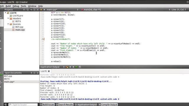Split the Open Documents panel
The image size is (189, 106).
tap(35, 73)
